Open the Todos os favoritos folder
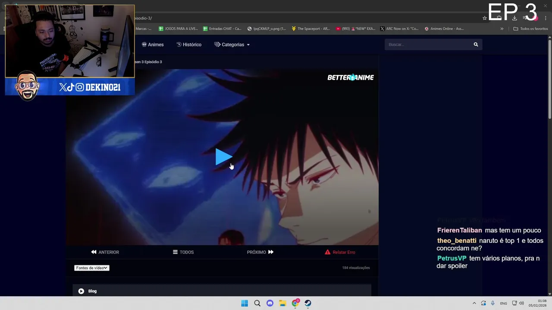 click(530, 29)
